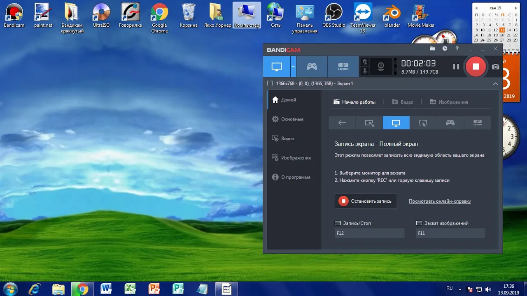Image resolution: width=527 pixels, height=296 pixels.
Task: Open the Сеть desktop icon
Action: (x=275, y=16)
